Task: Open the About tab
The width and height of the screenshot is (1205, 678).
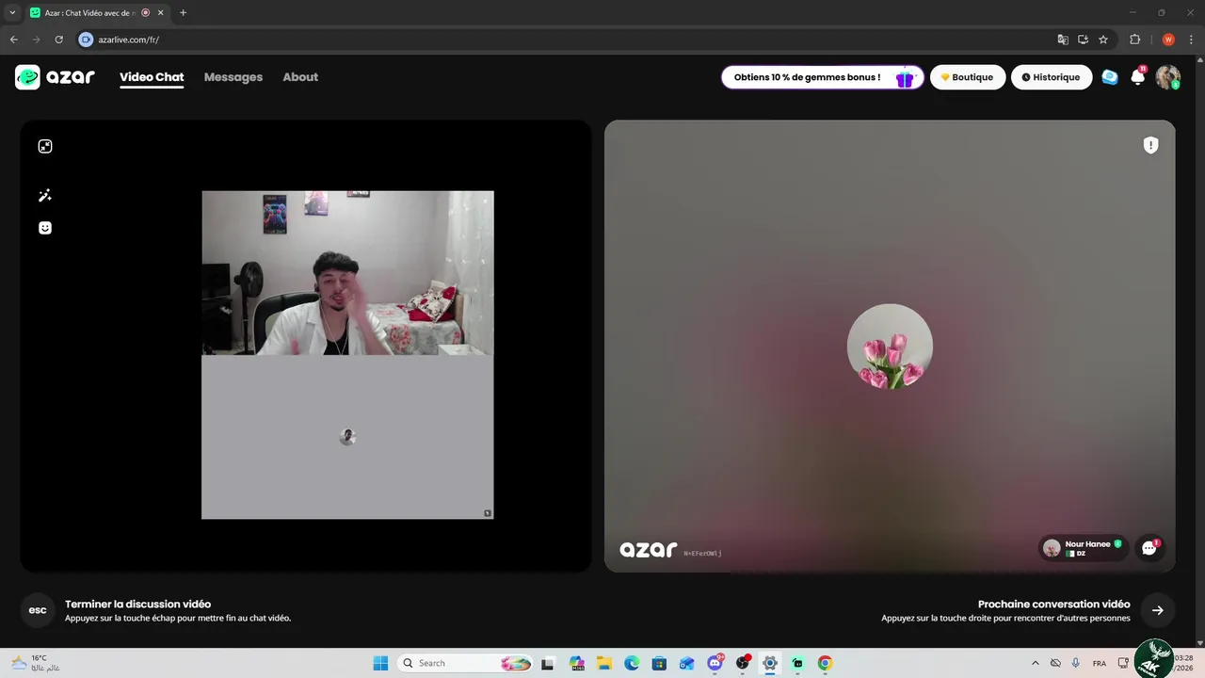Action: click(x=300, y=77)
